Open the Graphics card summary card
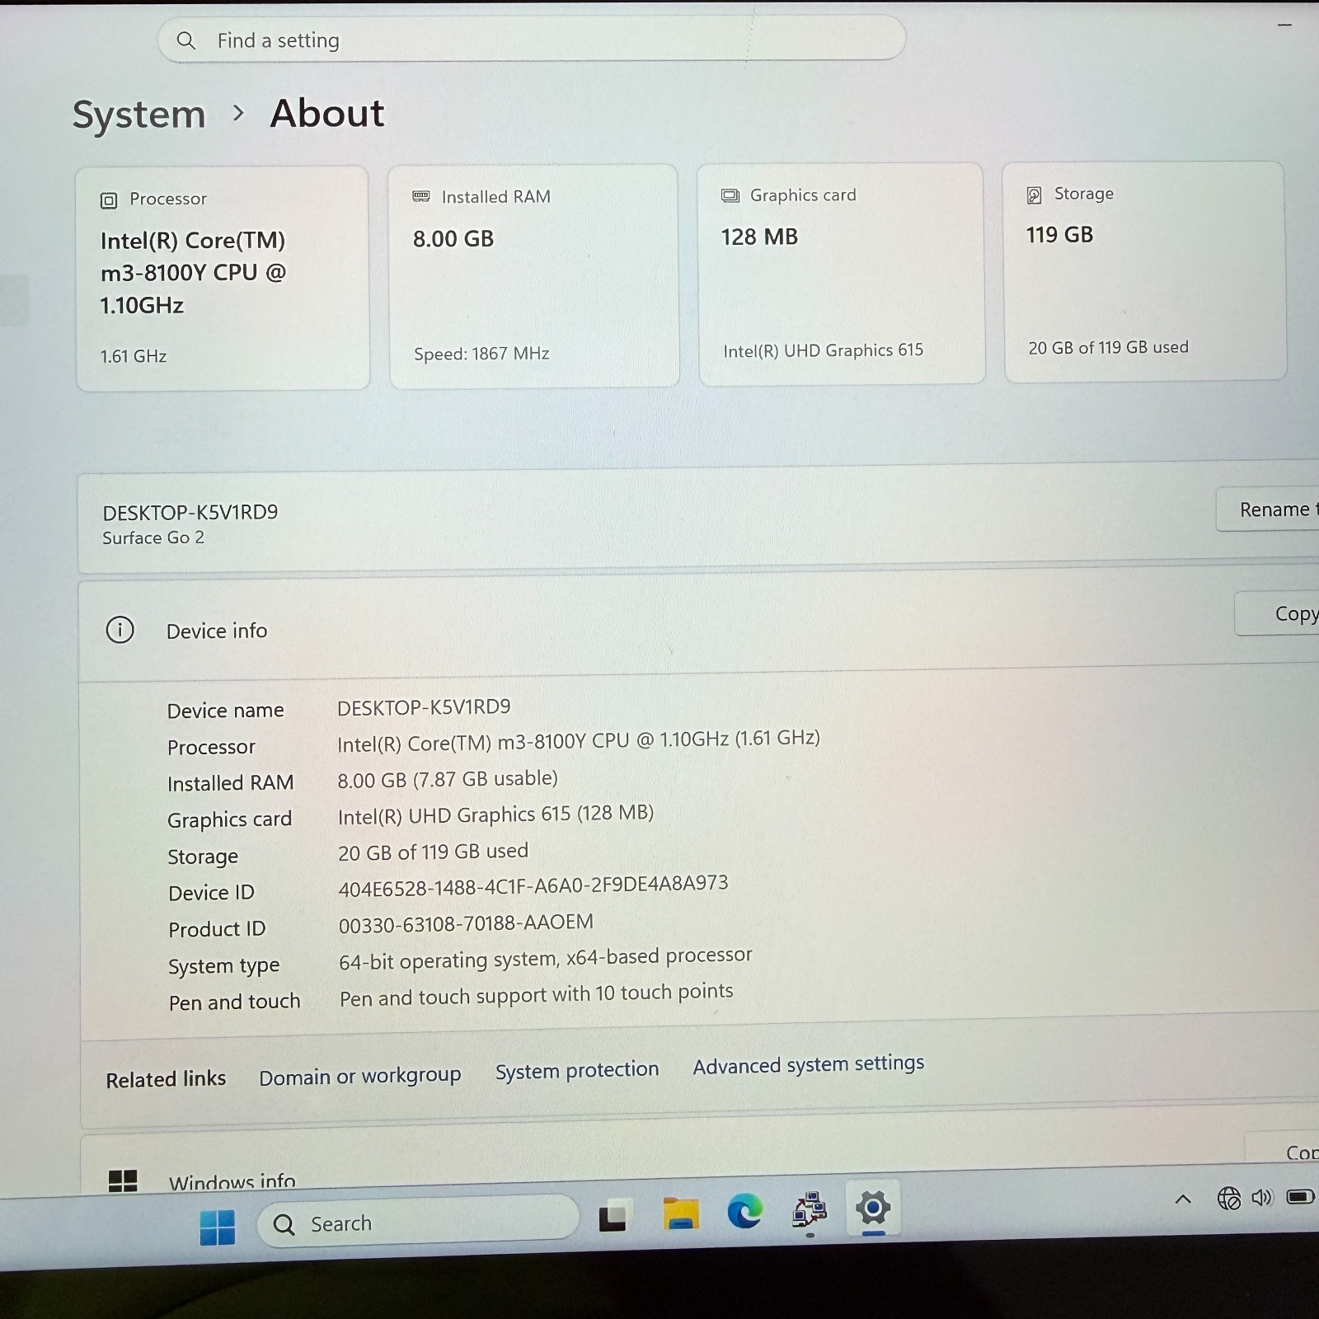The width and height of the screenshot is (1319, 1319). (842, 274)
